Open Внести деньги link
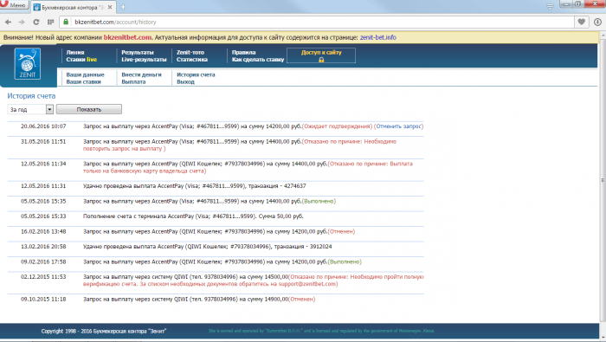The height and width of the screenshot is (342, 606). [141, 74]
